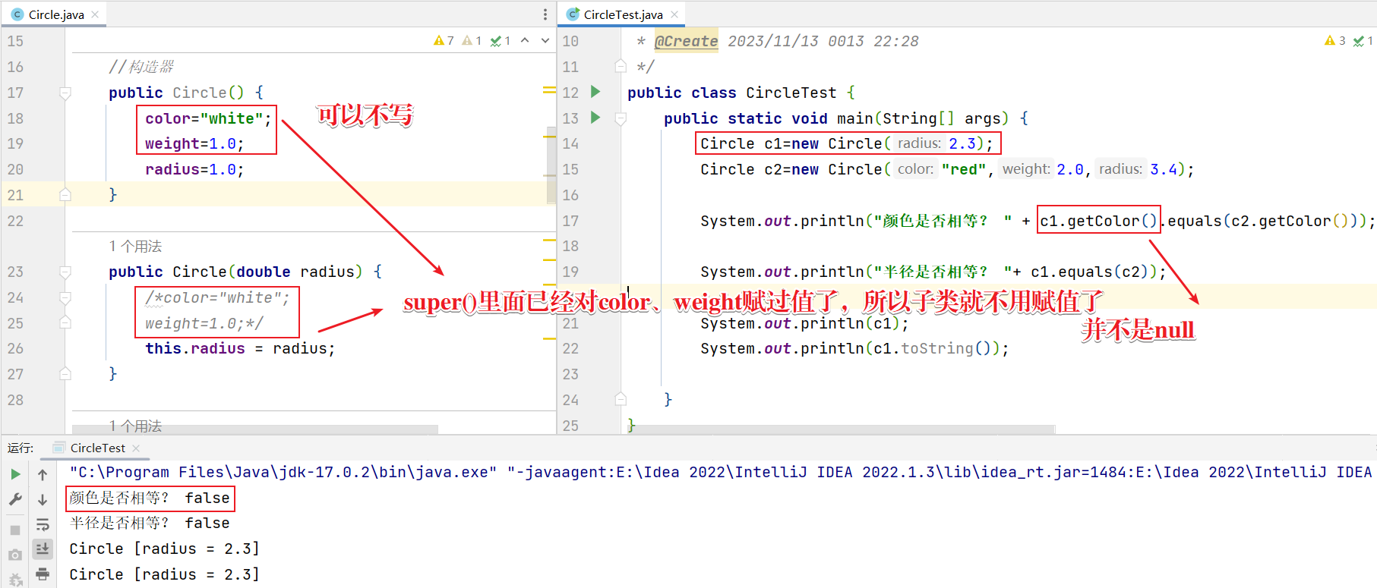The width and height of the screenshot is (1377, 588).
Task: Click the 3 warnings indicator in CircleTest.java
Action: (x=1335, y=40)
